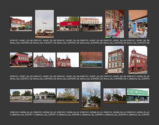Open the portrait bare tree and white house photo

point(91,96)
